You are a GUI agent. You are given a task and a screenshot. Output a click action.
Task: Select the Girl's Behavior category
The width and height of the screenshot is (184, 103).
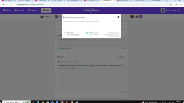[x=46, y=17]
